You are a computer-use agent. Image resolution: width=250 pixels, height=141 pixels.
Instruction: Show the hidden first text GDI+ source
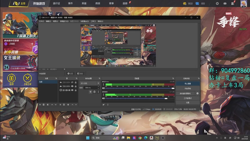tap(72, 82)
